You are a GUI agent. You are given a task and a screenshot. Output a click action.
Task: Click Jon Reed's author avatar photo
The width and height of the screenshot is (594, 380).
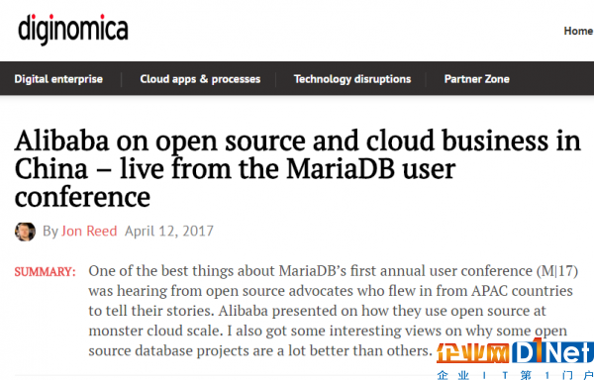[25, 232]
